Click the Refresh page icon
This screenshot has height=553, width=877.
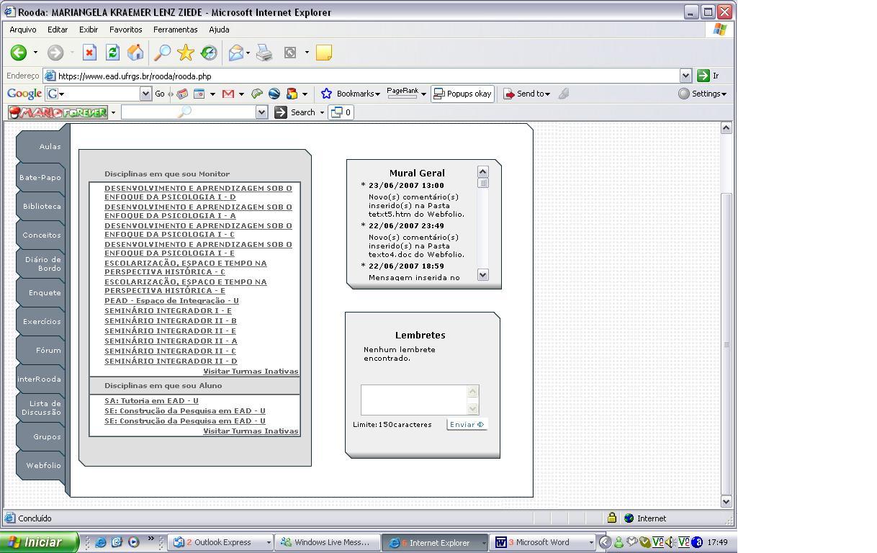point(112,53)
